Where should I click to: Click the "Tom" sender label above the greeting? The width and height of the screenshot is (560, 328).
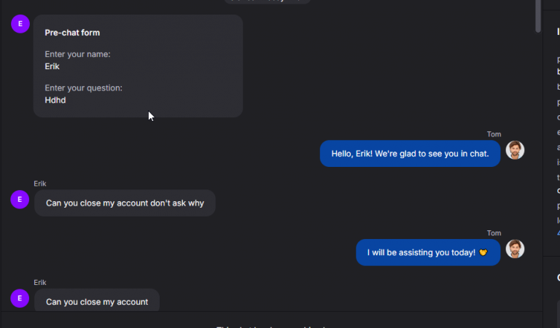pos(494,134)
